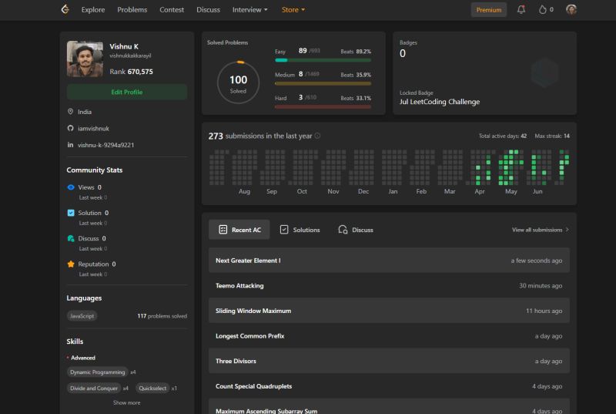Image resolution: width=616 pixels, height=414 pixels.
Task: Open the vishnu-k-9294a9221 LinkedIn link
Action: [105, 145]
